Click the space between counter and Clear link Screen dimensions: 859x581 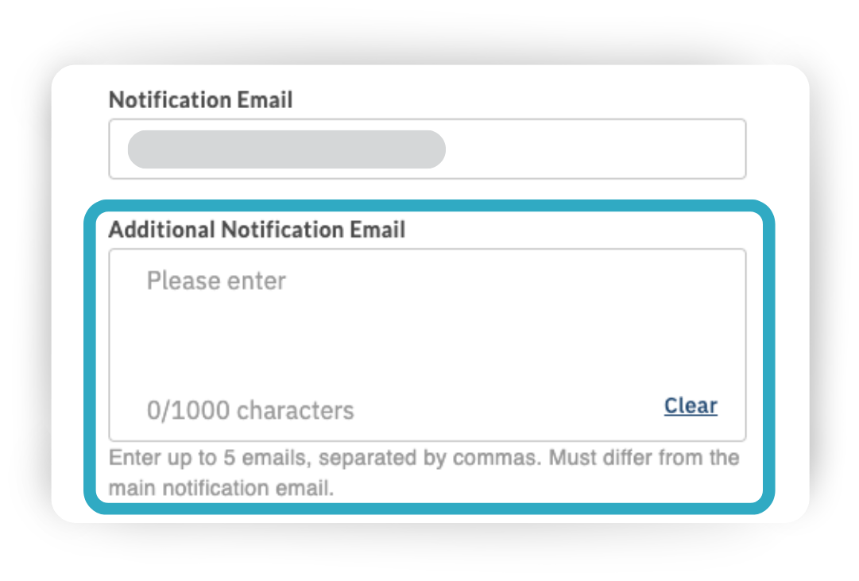pyautogui.click(x=509, y=410)
